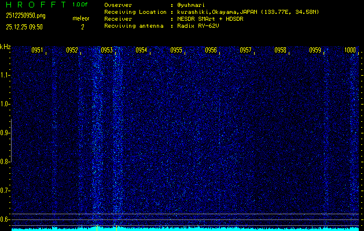This screenshot has width=364, height=231.
Task: Click the HROFFT title text
Action: [36, 5]
